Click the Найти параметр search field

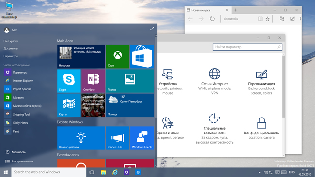[x=247, y=47]
